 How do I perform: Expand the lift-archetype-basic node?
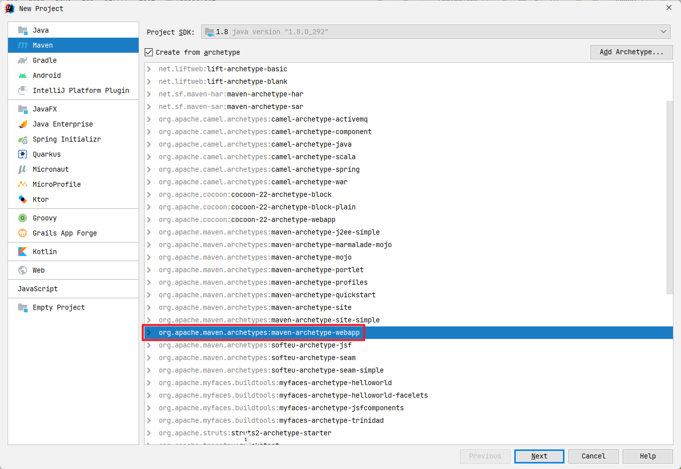pyautogui.click(x=149, y=69)
